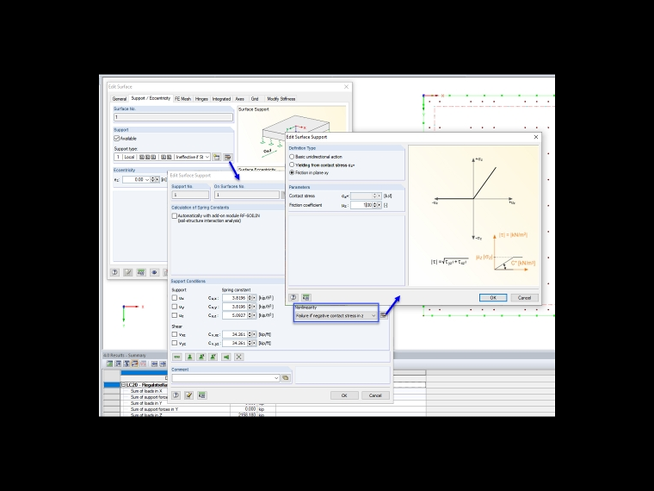
Task: Open Nonlinearity dropdown list
Action: tap(336, 315)
